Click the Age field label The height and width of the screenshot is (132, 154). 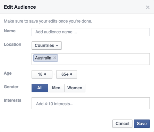[x=8, y=73]
